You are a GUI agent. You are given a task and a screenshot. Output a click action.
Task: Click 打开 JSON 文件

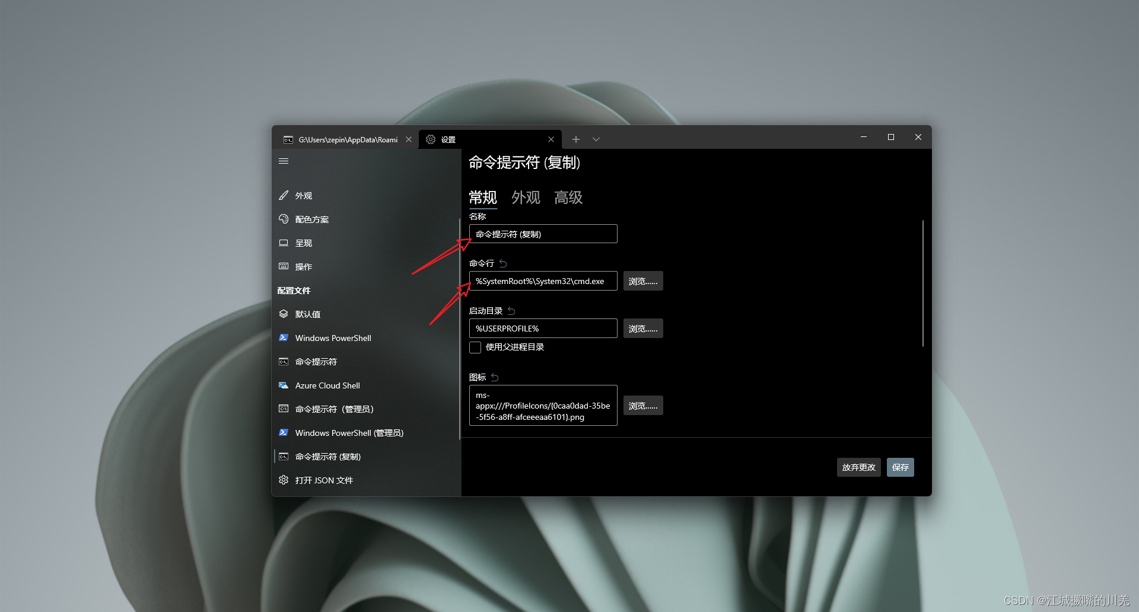(365, 480)
